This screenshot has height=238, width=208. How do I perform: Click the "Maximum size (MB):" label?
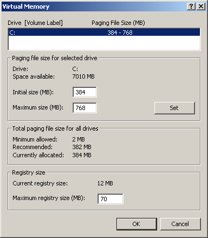(x=38, y=107)
